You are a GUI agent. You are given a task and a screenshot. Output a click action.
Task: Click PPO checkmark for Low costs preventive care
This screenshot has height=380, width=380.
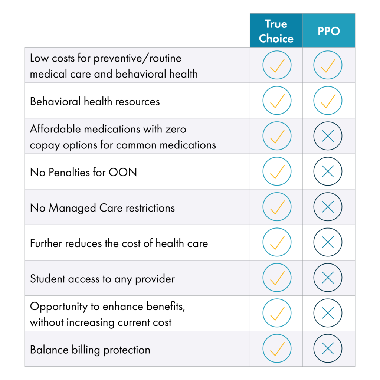click(328, 65)
